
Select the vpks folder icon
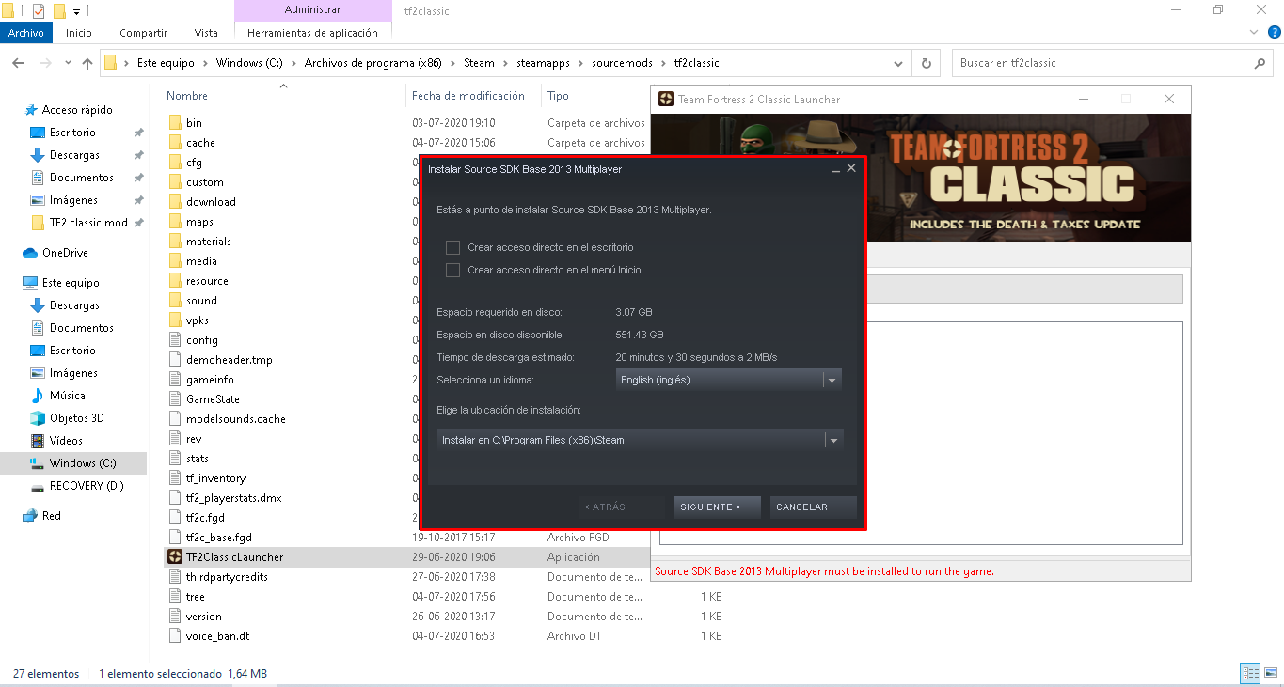click(174, 320)
